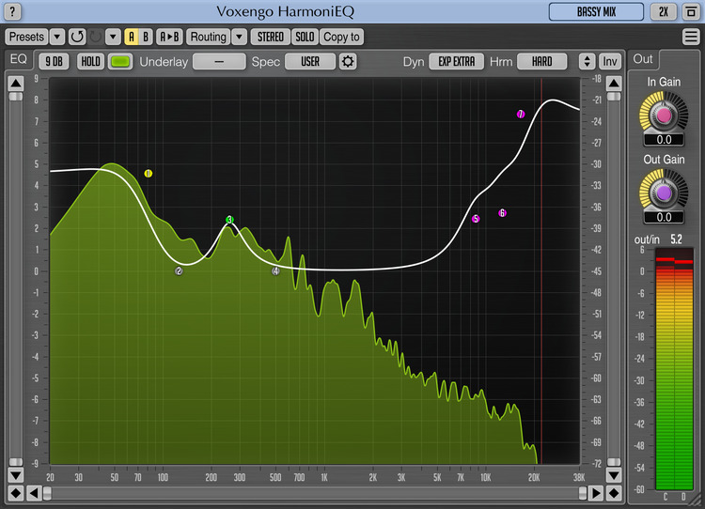Screen dimensions: 705x509
Task: Click the bottom-left diamond zoom icon
Action: pyautogui.click(x=16, y=493)
